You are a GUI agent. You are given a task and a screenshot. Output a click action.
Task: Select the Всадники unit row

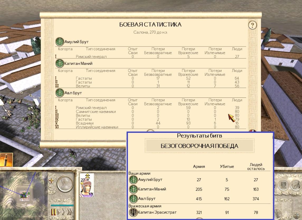[150, 123]
